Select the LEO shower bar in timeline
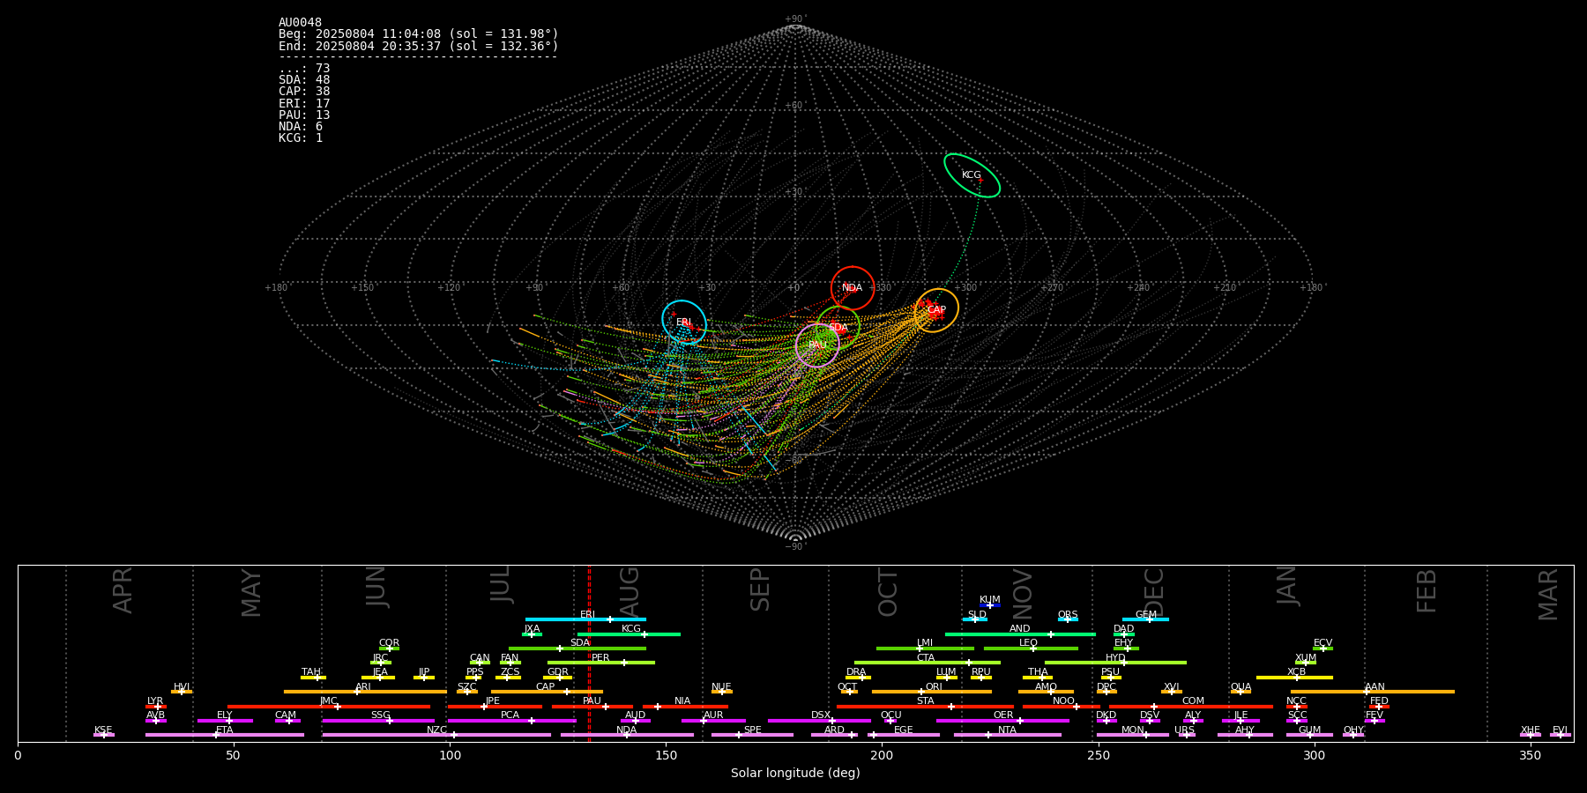 click(x=1031, y=648)
